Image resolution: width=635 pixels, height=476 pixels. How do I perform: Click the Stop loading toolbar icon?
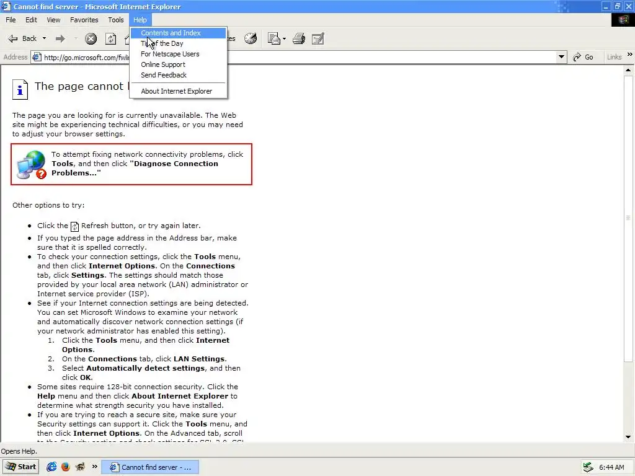tap(91, 38)
